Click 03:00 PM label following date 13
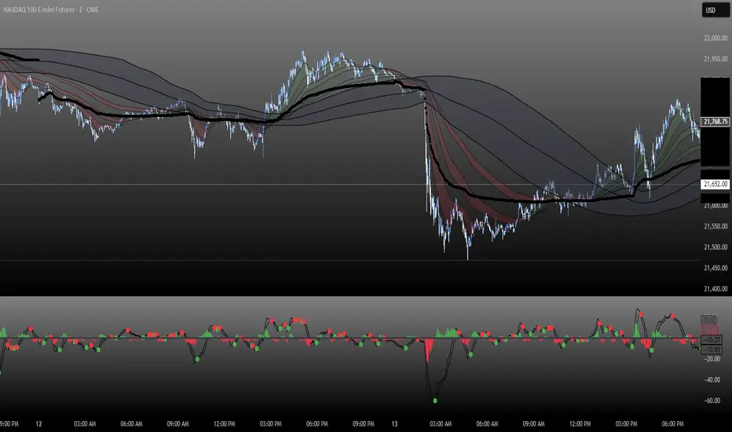The height and width of the screenshot is (432, 732). [x=627, y=424]
